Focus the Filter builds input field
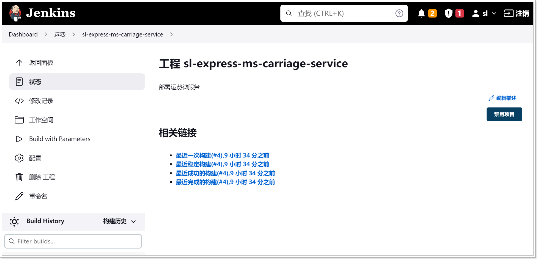This screenshot has width=537, height=259. coord(73,241)
